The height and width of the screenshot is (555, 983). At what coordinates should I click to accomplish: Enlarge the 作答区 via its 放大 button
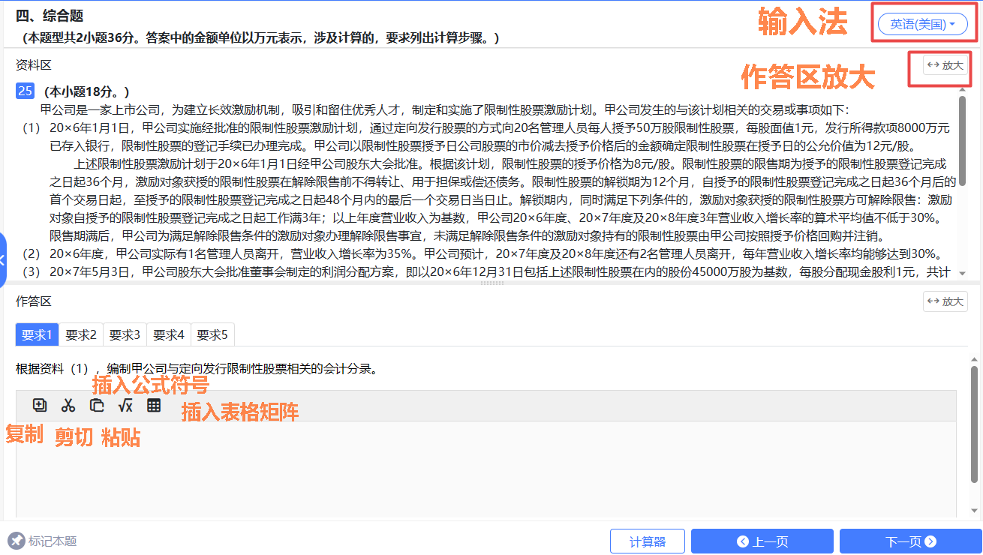click(x=945, y=301)
